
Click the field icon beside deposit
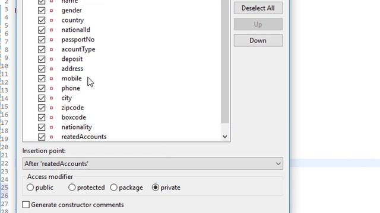(x=52, y=59)
